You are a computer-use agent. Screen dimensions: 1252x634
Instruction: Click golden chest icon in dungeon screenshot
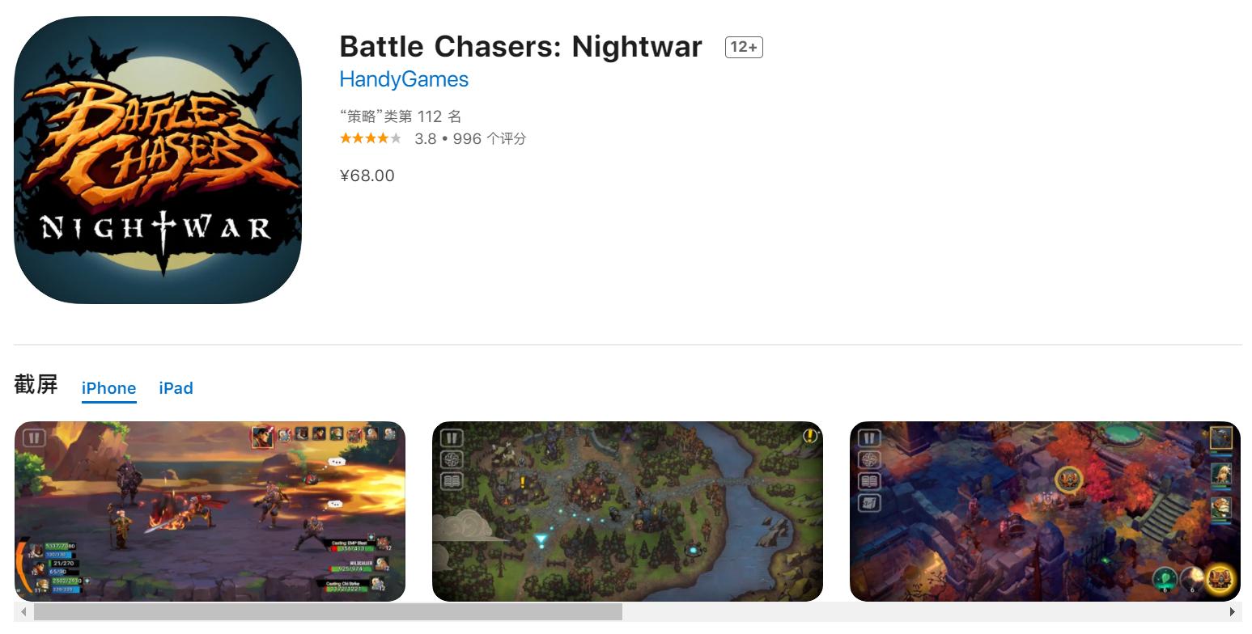1219,578
